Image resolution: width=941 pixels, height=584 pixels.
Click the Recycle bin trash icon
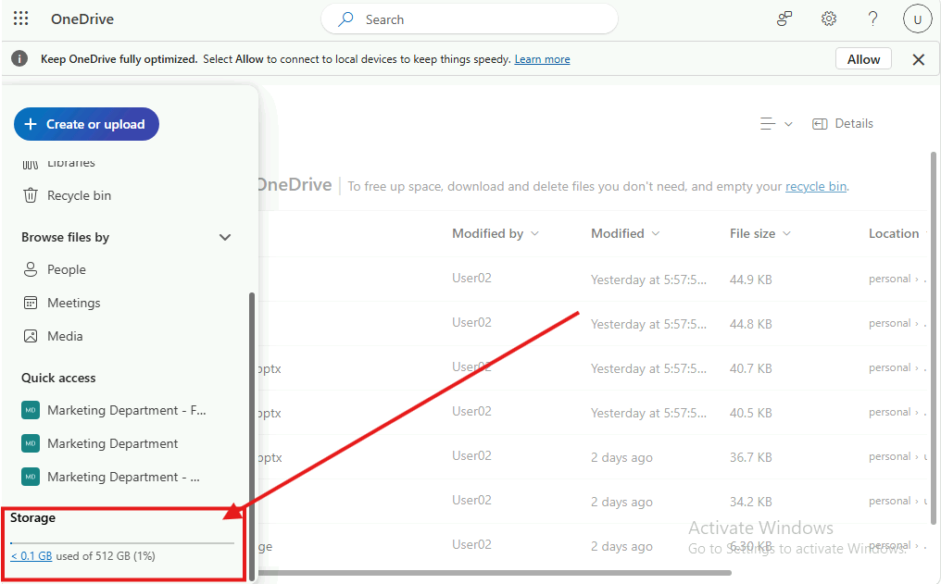coord(31,195)
